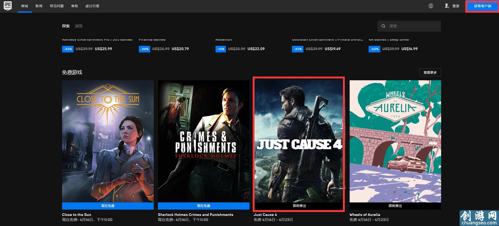Click the US$20.79 sale price
Image resolution: width=499 pixels, height=226 pixels.
[180, 49]
